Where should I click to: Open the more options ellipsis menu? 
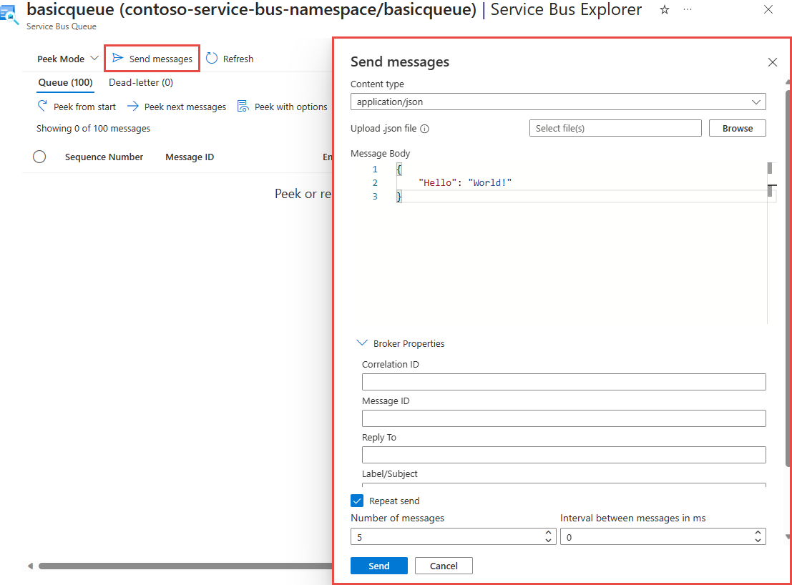pyautogui.click(x=688, y=9)
